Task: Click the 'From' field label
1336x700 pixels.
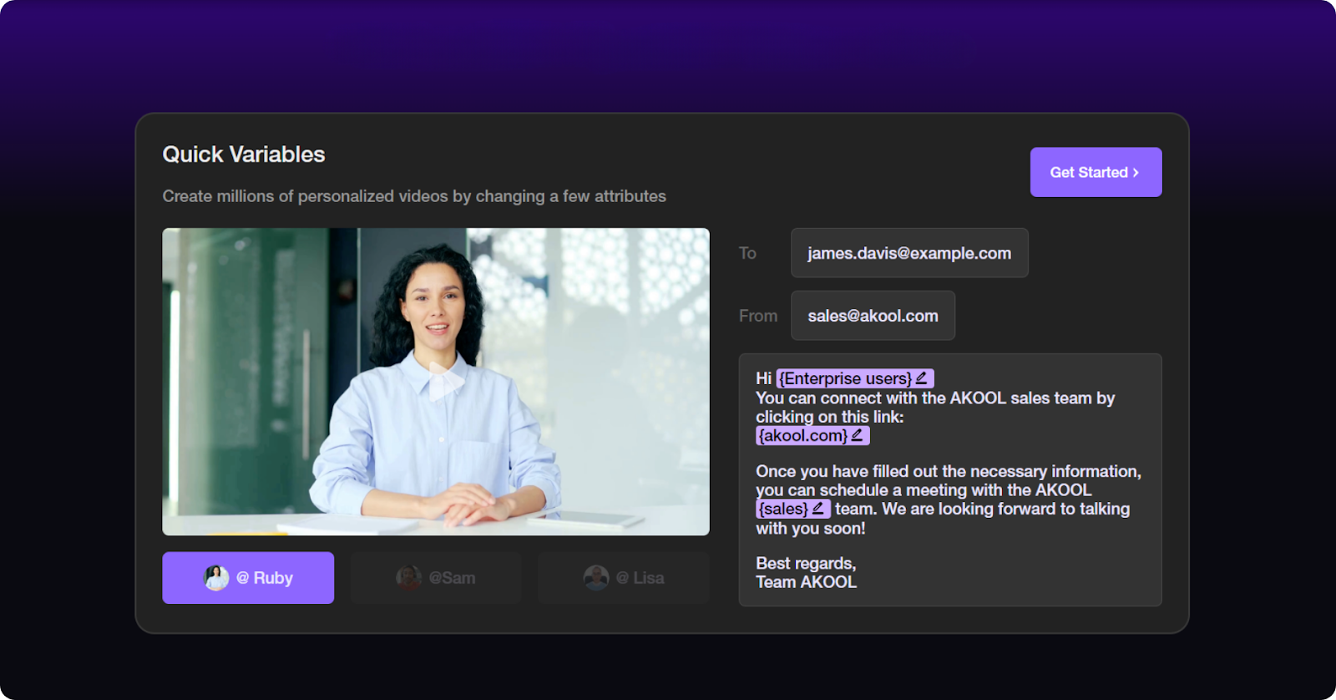Action: tap(758, 316)
